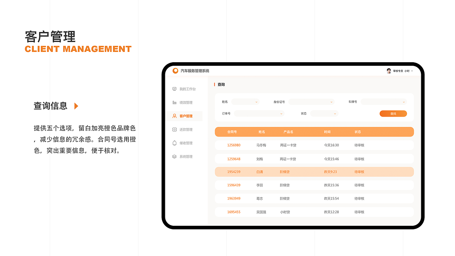Screen dimensions: 455x256
Task: Open contract number 1259648
Action: [234, 159]
